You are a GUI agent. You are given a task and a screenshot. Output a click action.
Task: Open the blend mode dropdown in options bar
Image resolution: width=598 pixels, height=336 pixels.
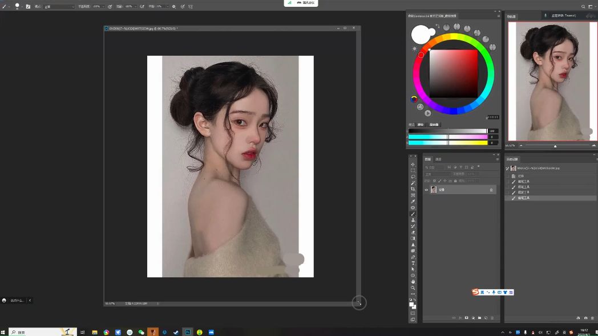point(59,6)
